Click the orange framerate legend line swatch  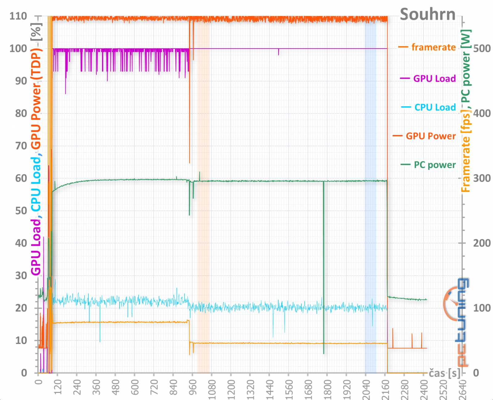tap(403, 47)
